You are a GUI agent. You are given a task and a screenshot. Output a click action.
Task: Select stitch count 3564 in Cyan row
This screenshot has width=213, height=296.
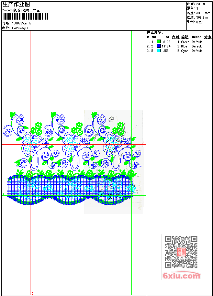coord(167,51)
